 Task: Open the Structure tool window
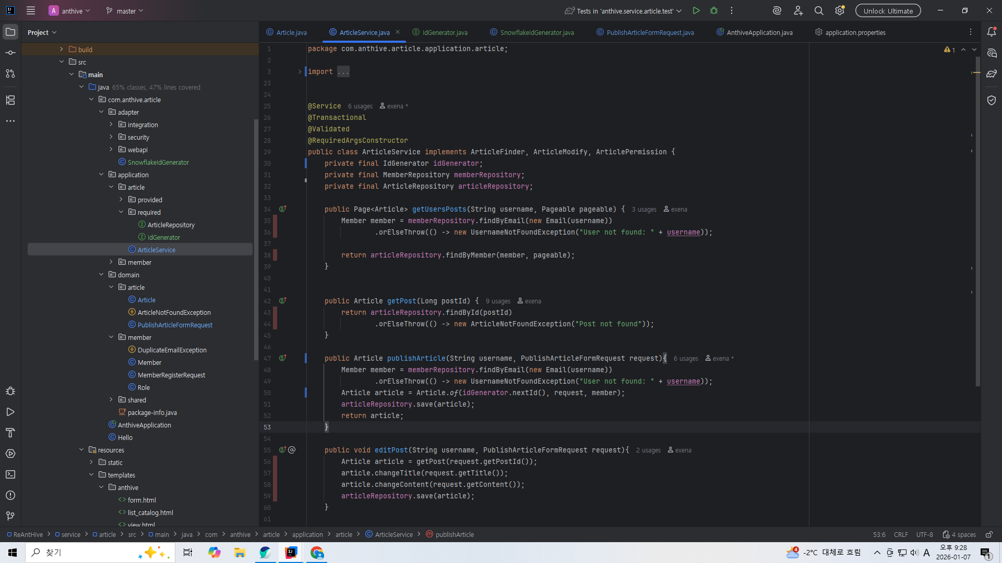(x=10, y=100)
